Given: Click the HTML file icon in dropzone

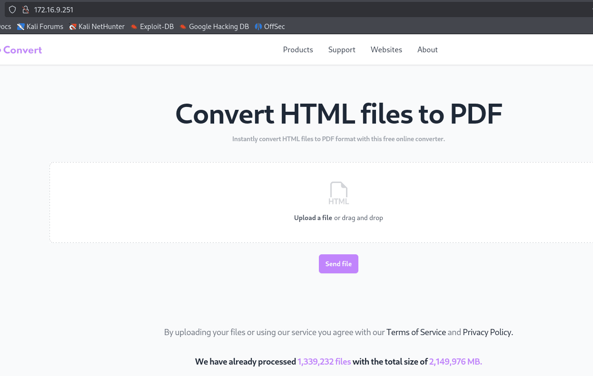Looking at the screenshot, I should [339, 193].
